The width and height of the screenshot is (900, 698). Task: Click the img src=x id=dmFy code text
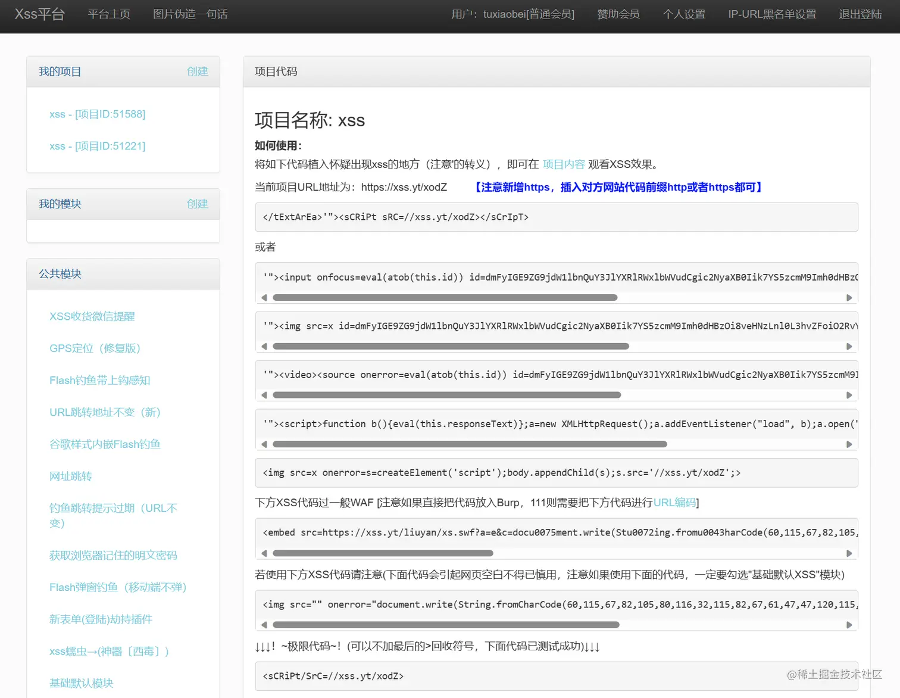click(560, 326)
